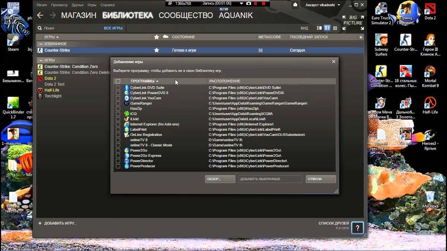447x251 pixels.
Task: Check the select-all checkbox in program list header
Action: tap(118, 81)
